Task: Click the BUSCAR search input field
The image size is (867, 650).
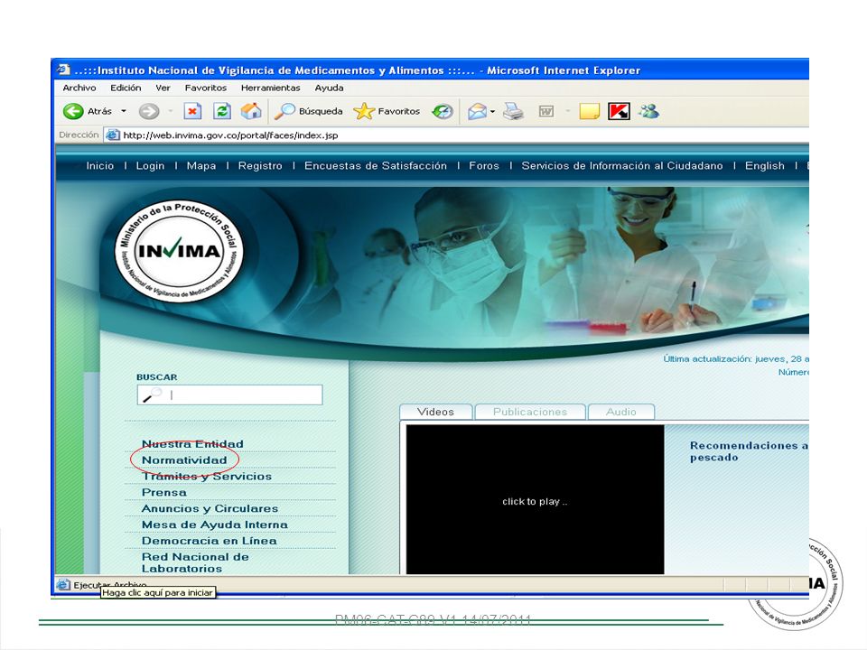Action: coord(229,395)
